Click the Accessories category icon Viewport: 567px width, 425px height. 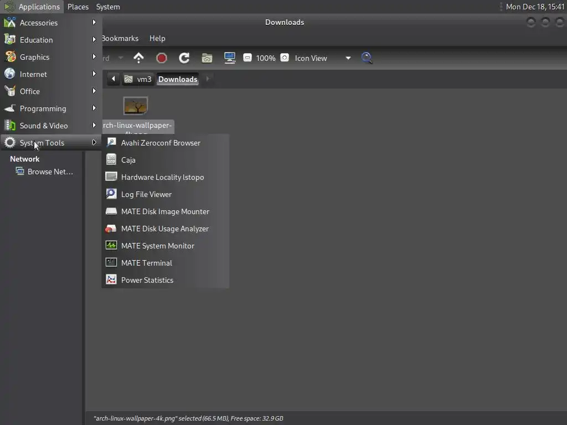[10, 22]
